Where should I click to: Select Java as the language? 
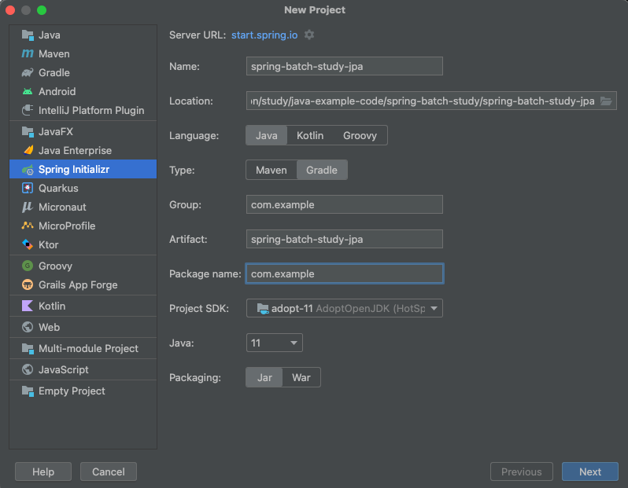point(267,135)
